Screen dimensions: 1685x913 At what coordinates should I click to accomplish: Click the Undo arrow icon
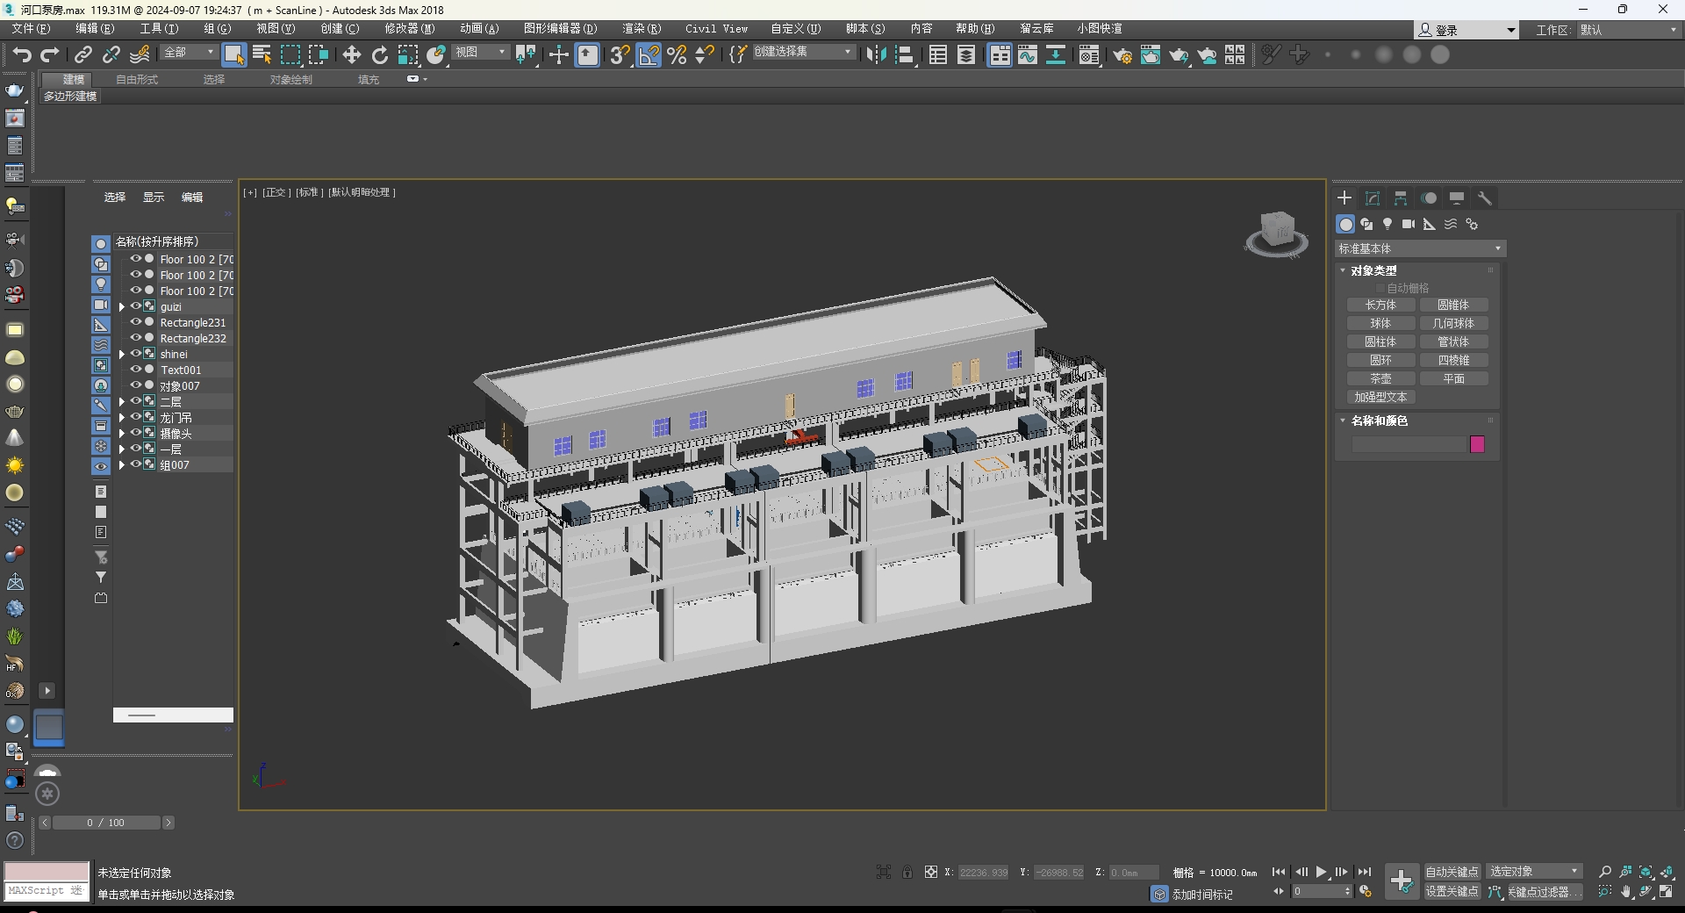point(22,55)
